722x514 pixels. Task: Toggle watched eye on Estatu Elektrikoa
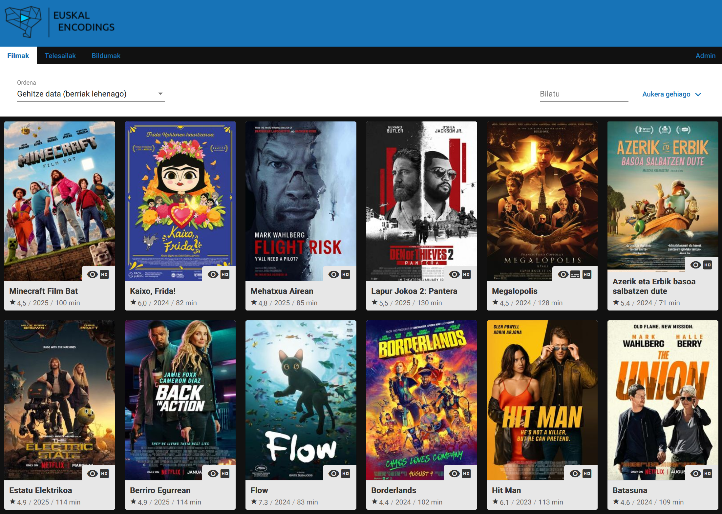[93, 474]
